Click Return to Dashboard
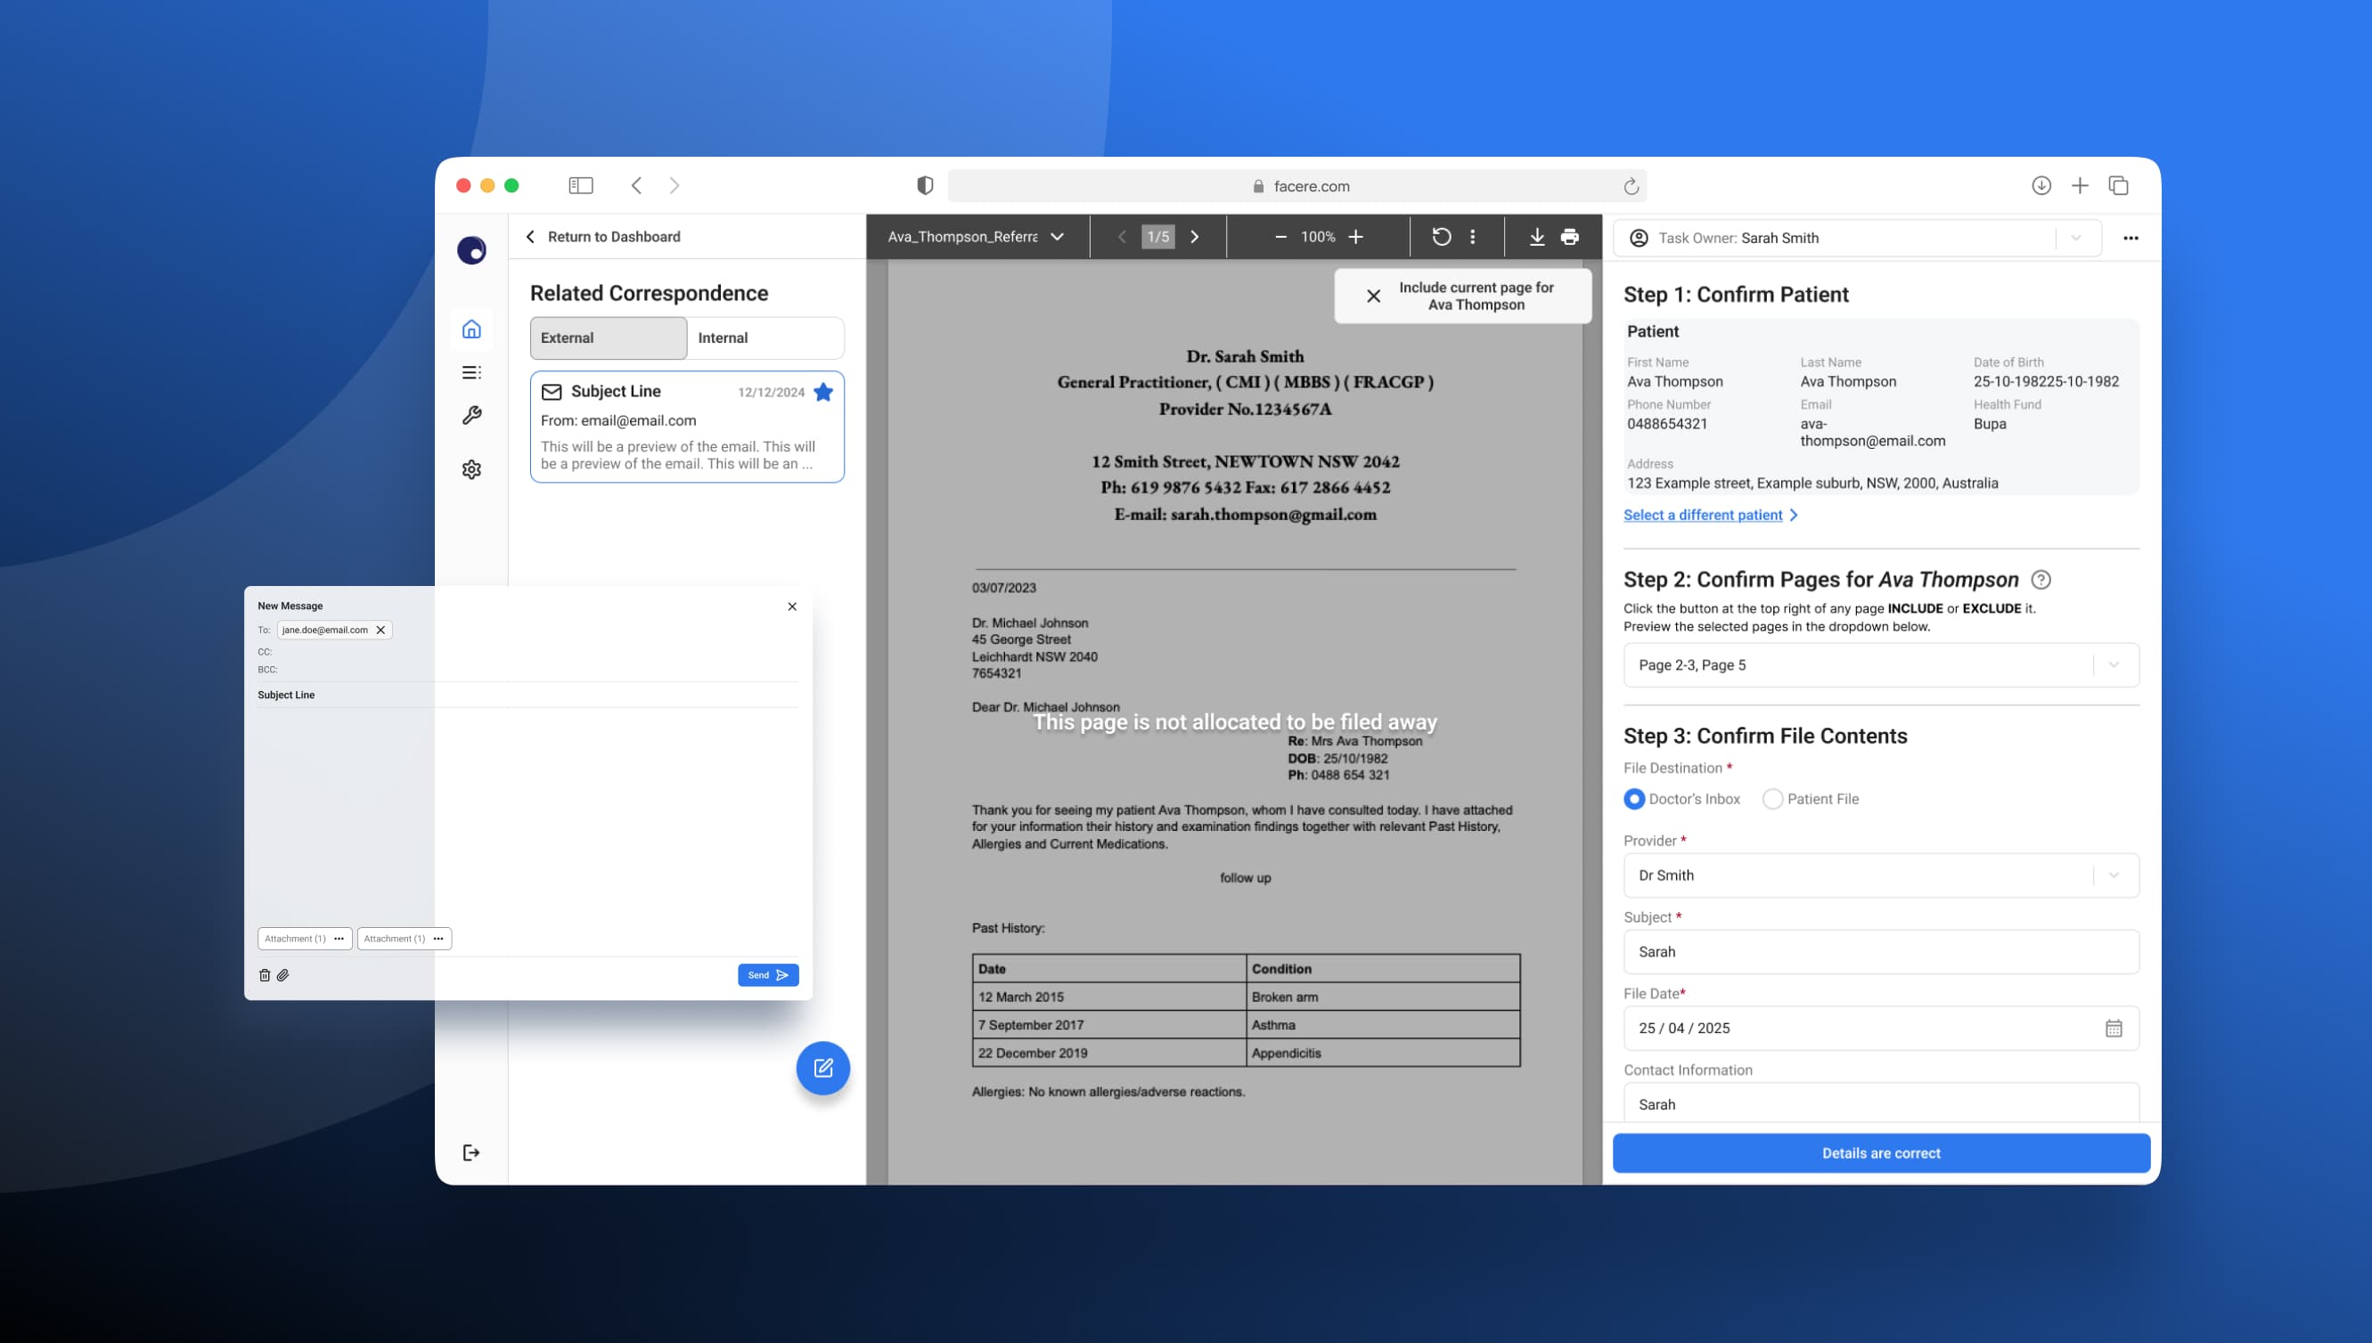The width and height of the screenshot is (2372, 1343). (603, 237)
